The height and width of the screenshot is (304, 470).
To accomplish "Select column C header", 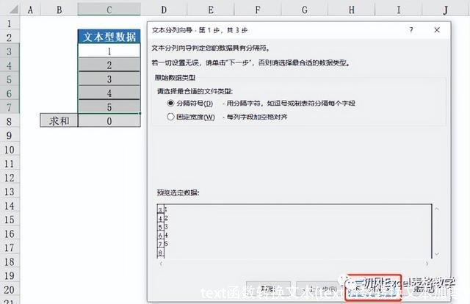I will [x=109, y=10].
